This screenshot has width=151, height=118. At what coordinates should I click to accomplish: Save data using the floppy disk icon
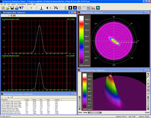12,8
